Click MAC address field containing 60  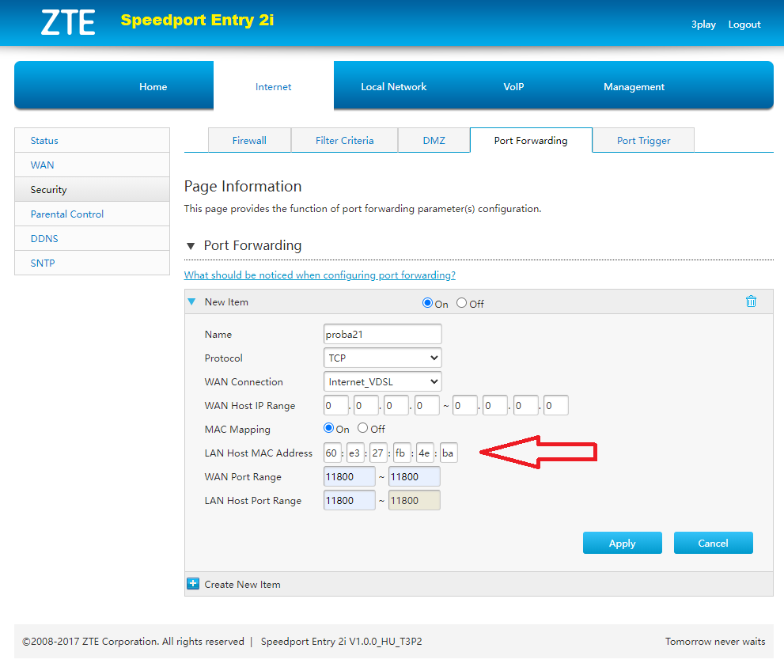point(332,453)
